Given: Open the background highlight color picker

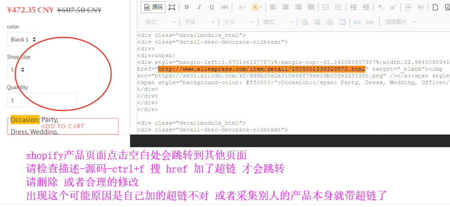Looking at the screenshot, I should [257, 7].
